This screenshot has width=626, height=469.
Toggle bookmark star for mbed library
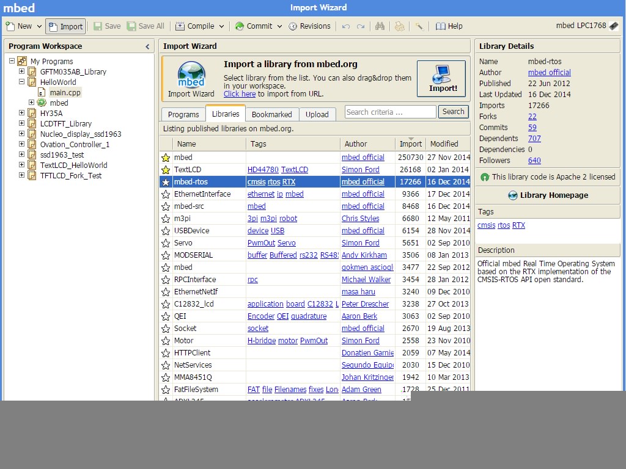(166, 158)
